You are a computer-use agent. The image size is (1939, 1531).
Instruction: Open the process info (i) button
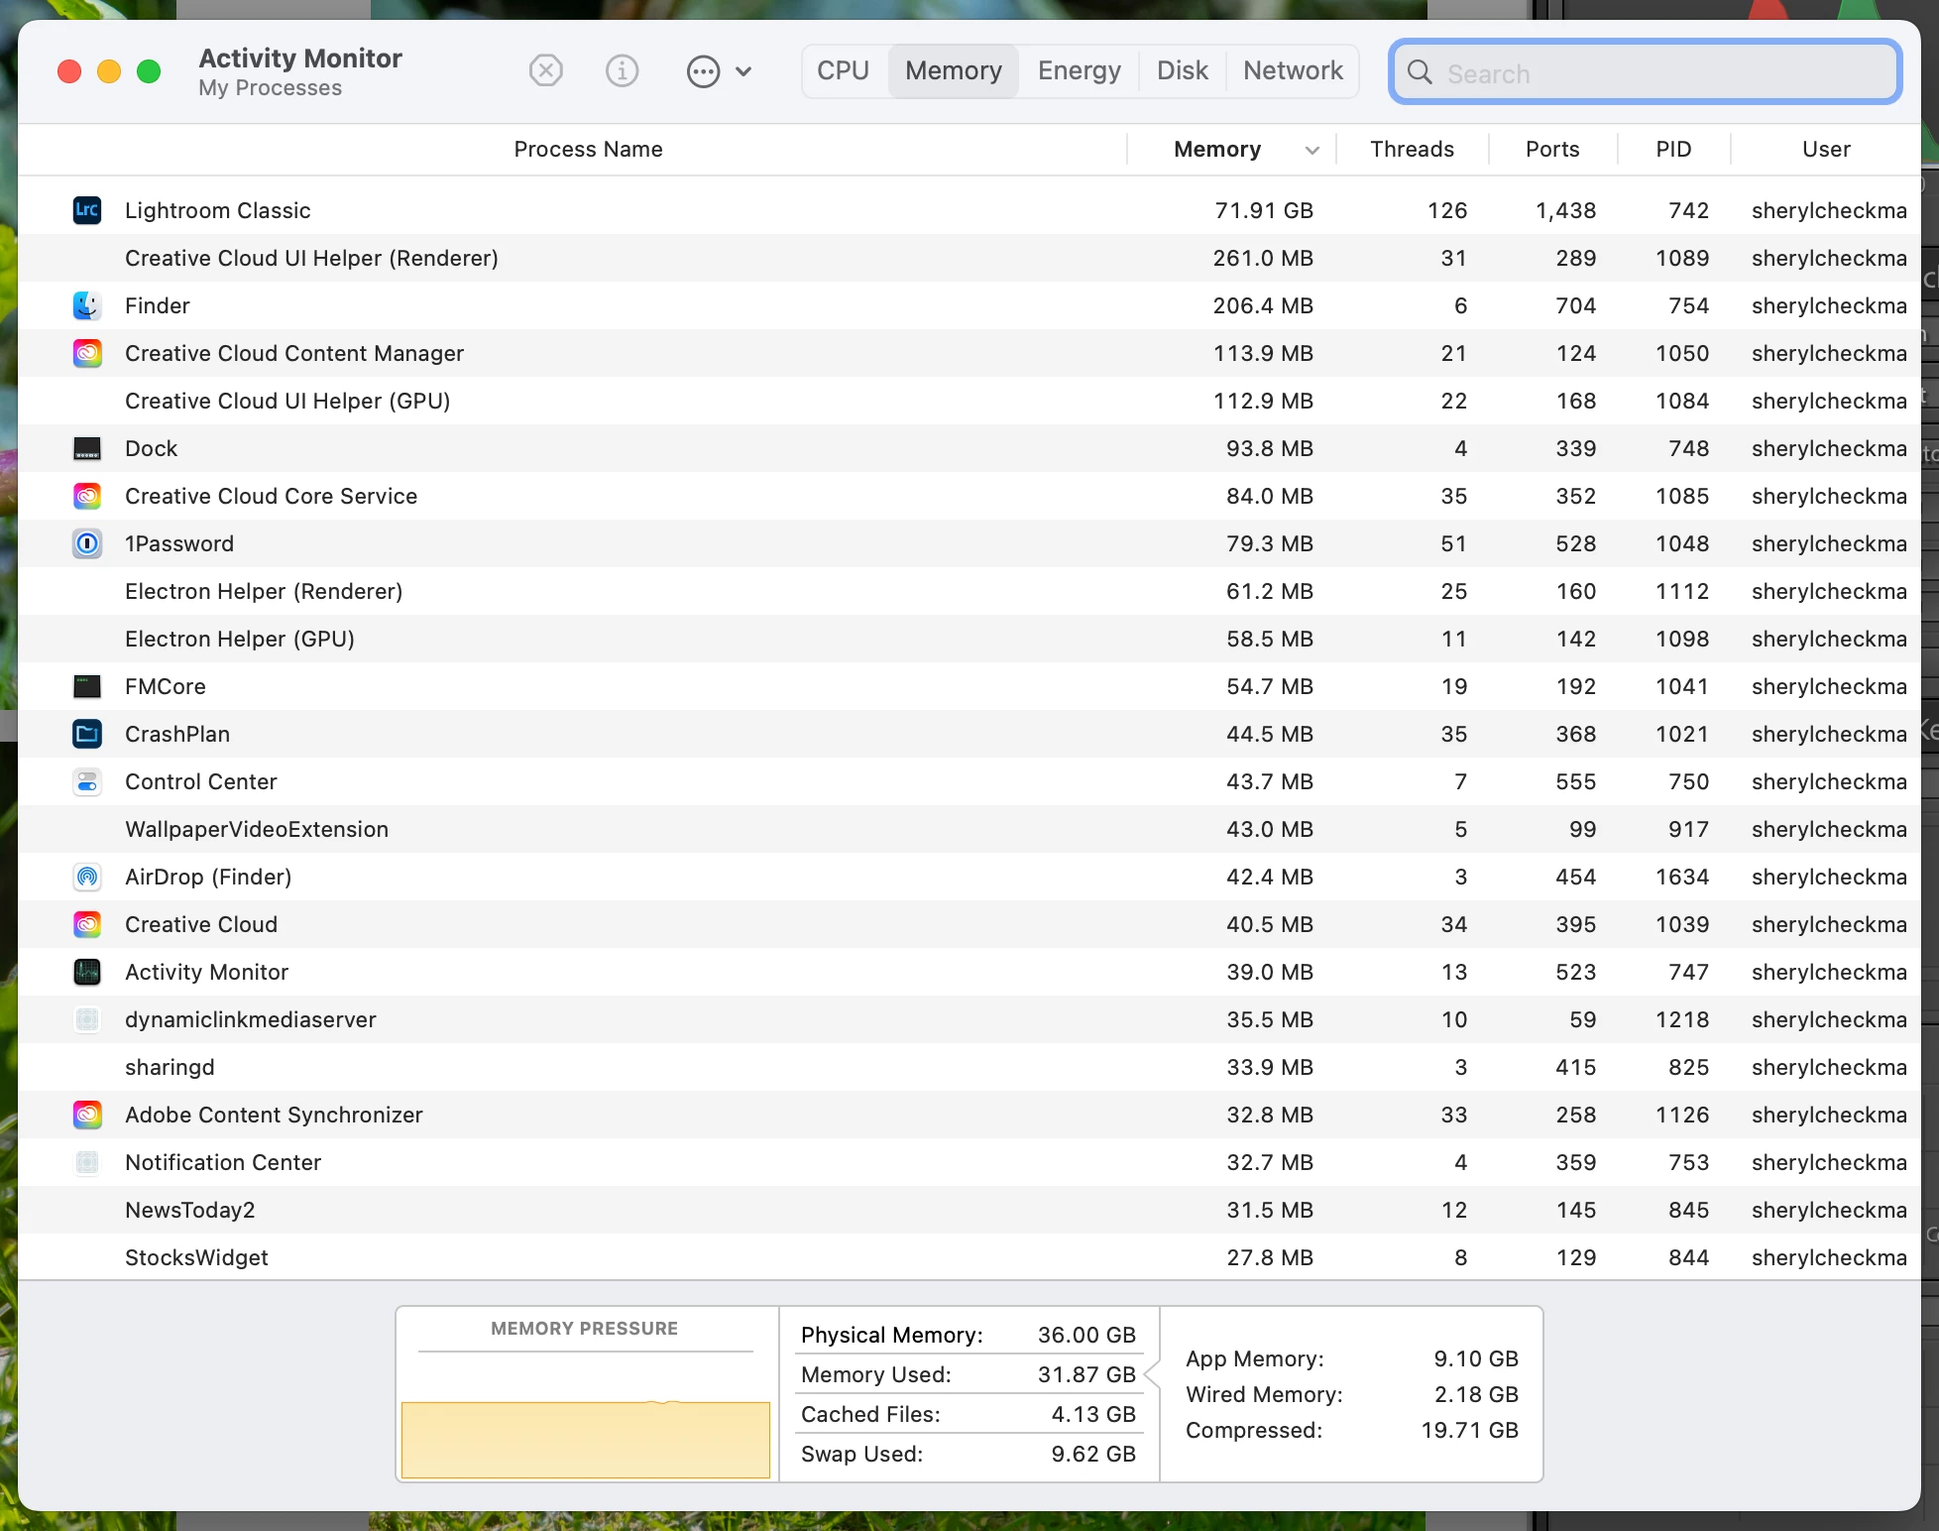tap(622, 71)
